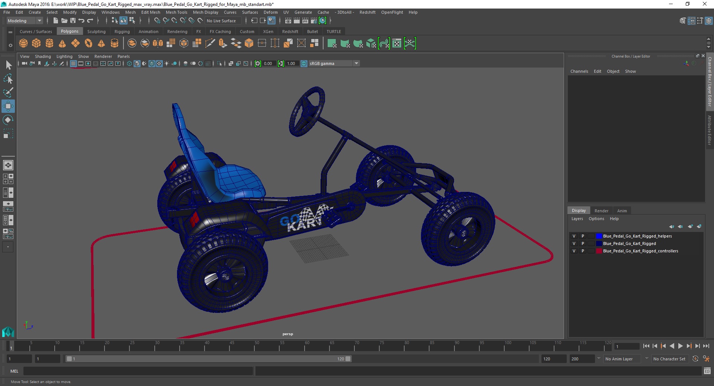The width and height of the screenshot is (714, 386).
Task: Click MEL command language toggle
Action: (x=14, y=371)
